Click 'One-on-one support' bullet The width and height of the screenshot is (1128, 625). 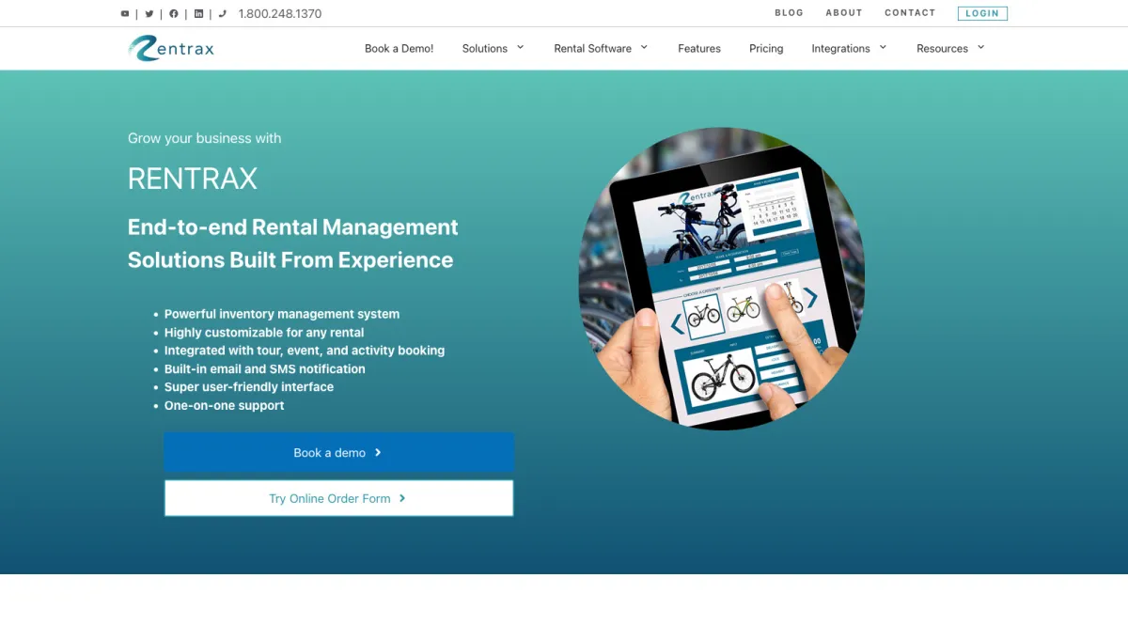click(224, 405)
